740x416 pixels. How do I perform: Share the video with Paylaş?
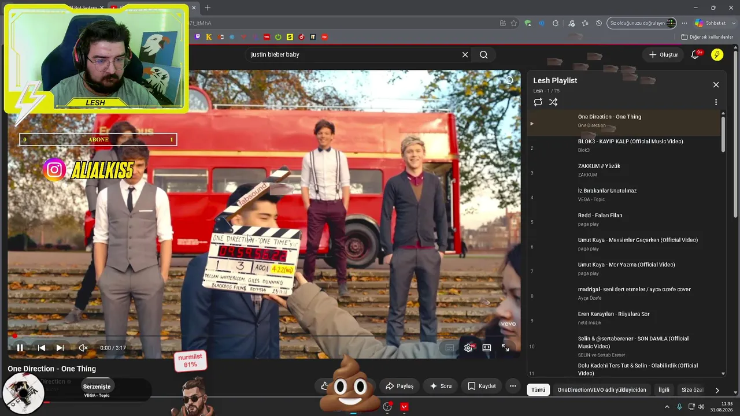pos(399,386)
